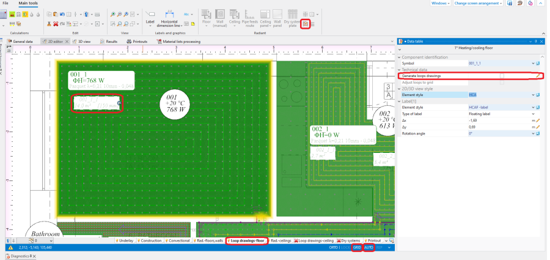Select the Floor radiant tool
550x260 pixels.
pyautogui.click(x=207, y=18)
